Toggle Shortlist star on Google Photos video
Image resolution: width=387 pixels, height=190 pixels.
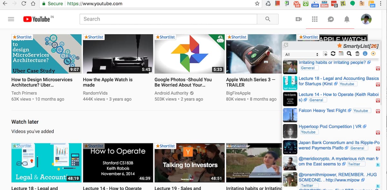165,37
